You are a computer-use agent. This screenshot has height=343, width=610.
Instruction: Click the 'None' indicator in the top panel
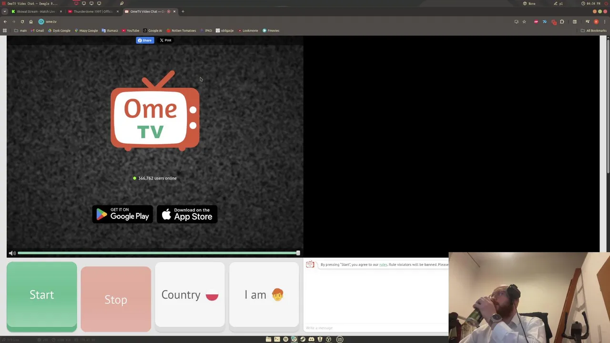(529, 3)
